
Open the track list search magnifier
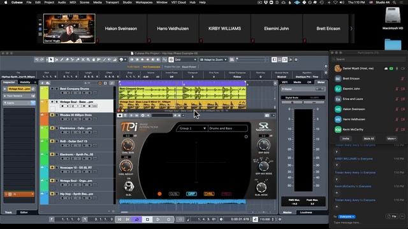click(x=112, y=83)
